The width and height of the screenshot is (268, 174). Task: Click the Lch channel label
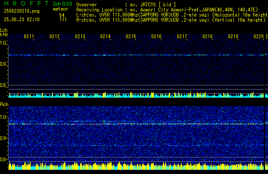click(4, 30)
